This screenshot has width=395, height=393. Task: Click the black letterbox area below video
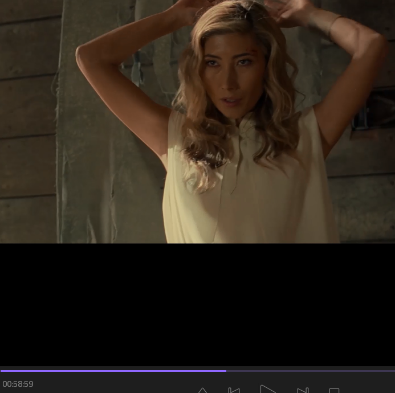pyautogui.click(x=197, y=305)
